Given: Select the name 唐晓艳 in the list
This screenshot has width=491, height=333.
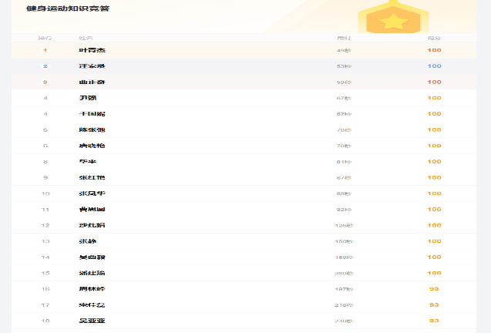Looking at the screenshot, I should 92,146.
